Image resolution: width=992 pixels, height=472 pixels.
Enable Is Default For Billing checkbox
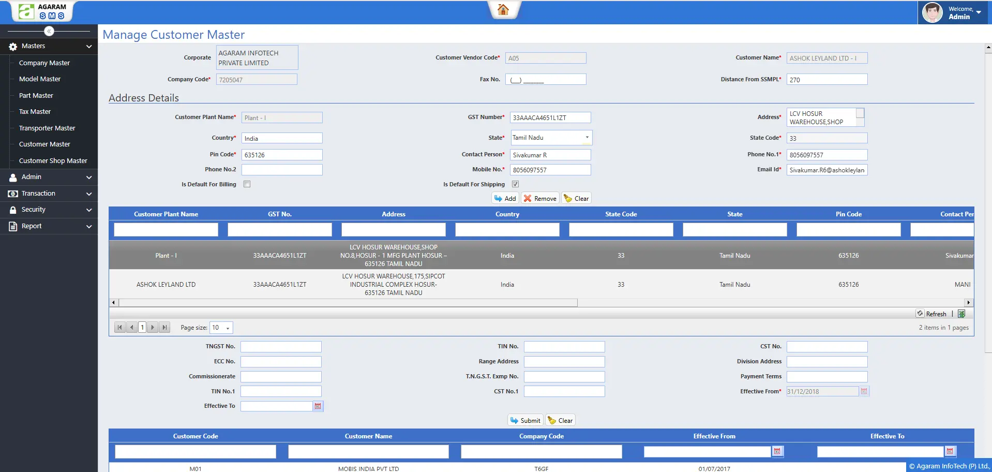tap(247, 184)
